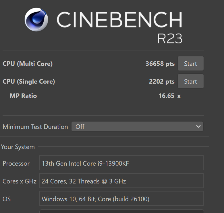Click the Cinebench sphere logo

36,19
